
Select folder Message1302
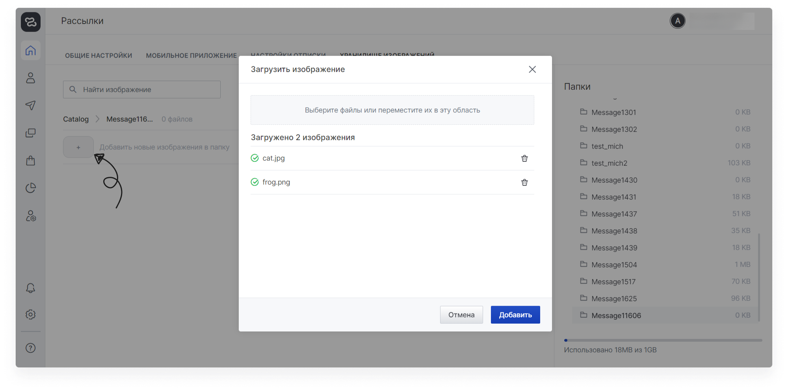665,129
